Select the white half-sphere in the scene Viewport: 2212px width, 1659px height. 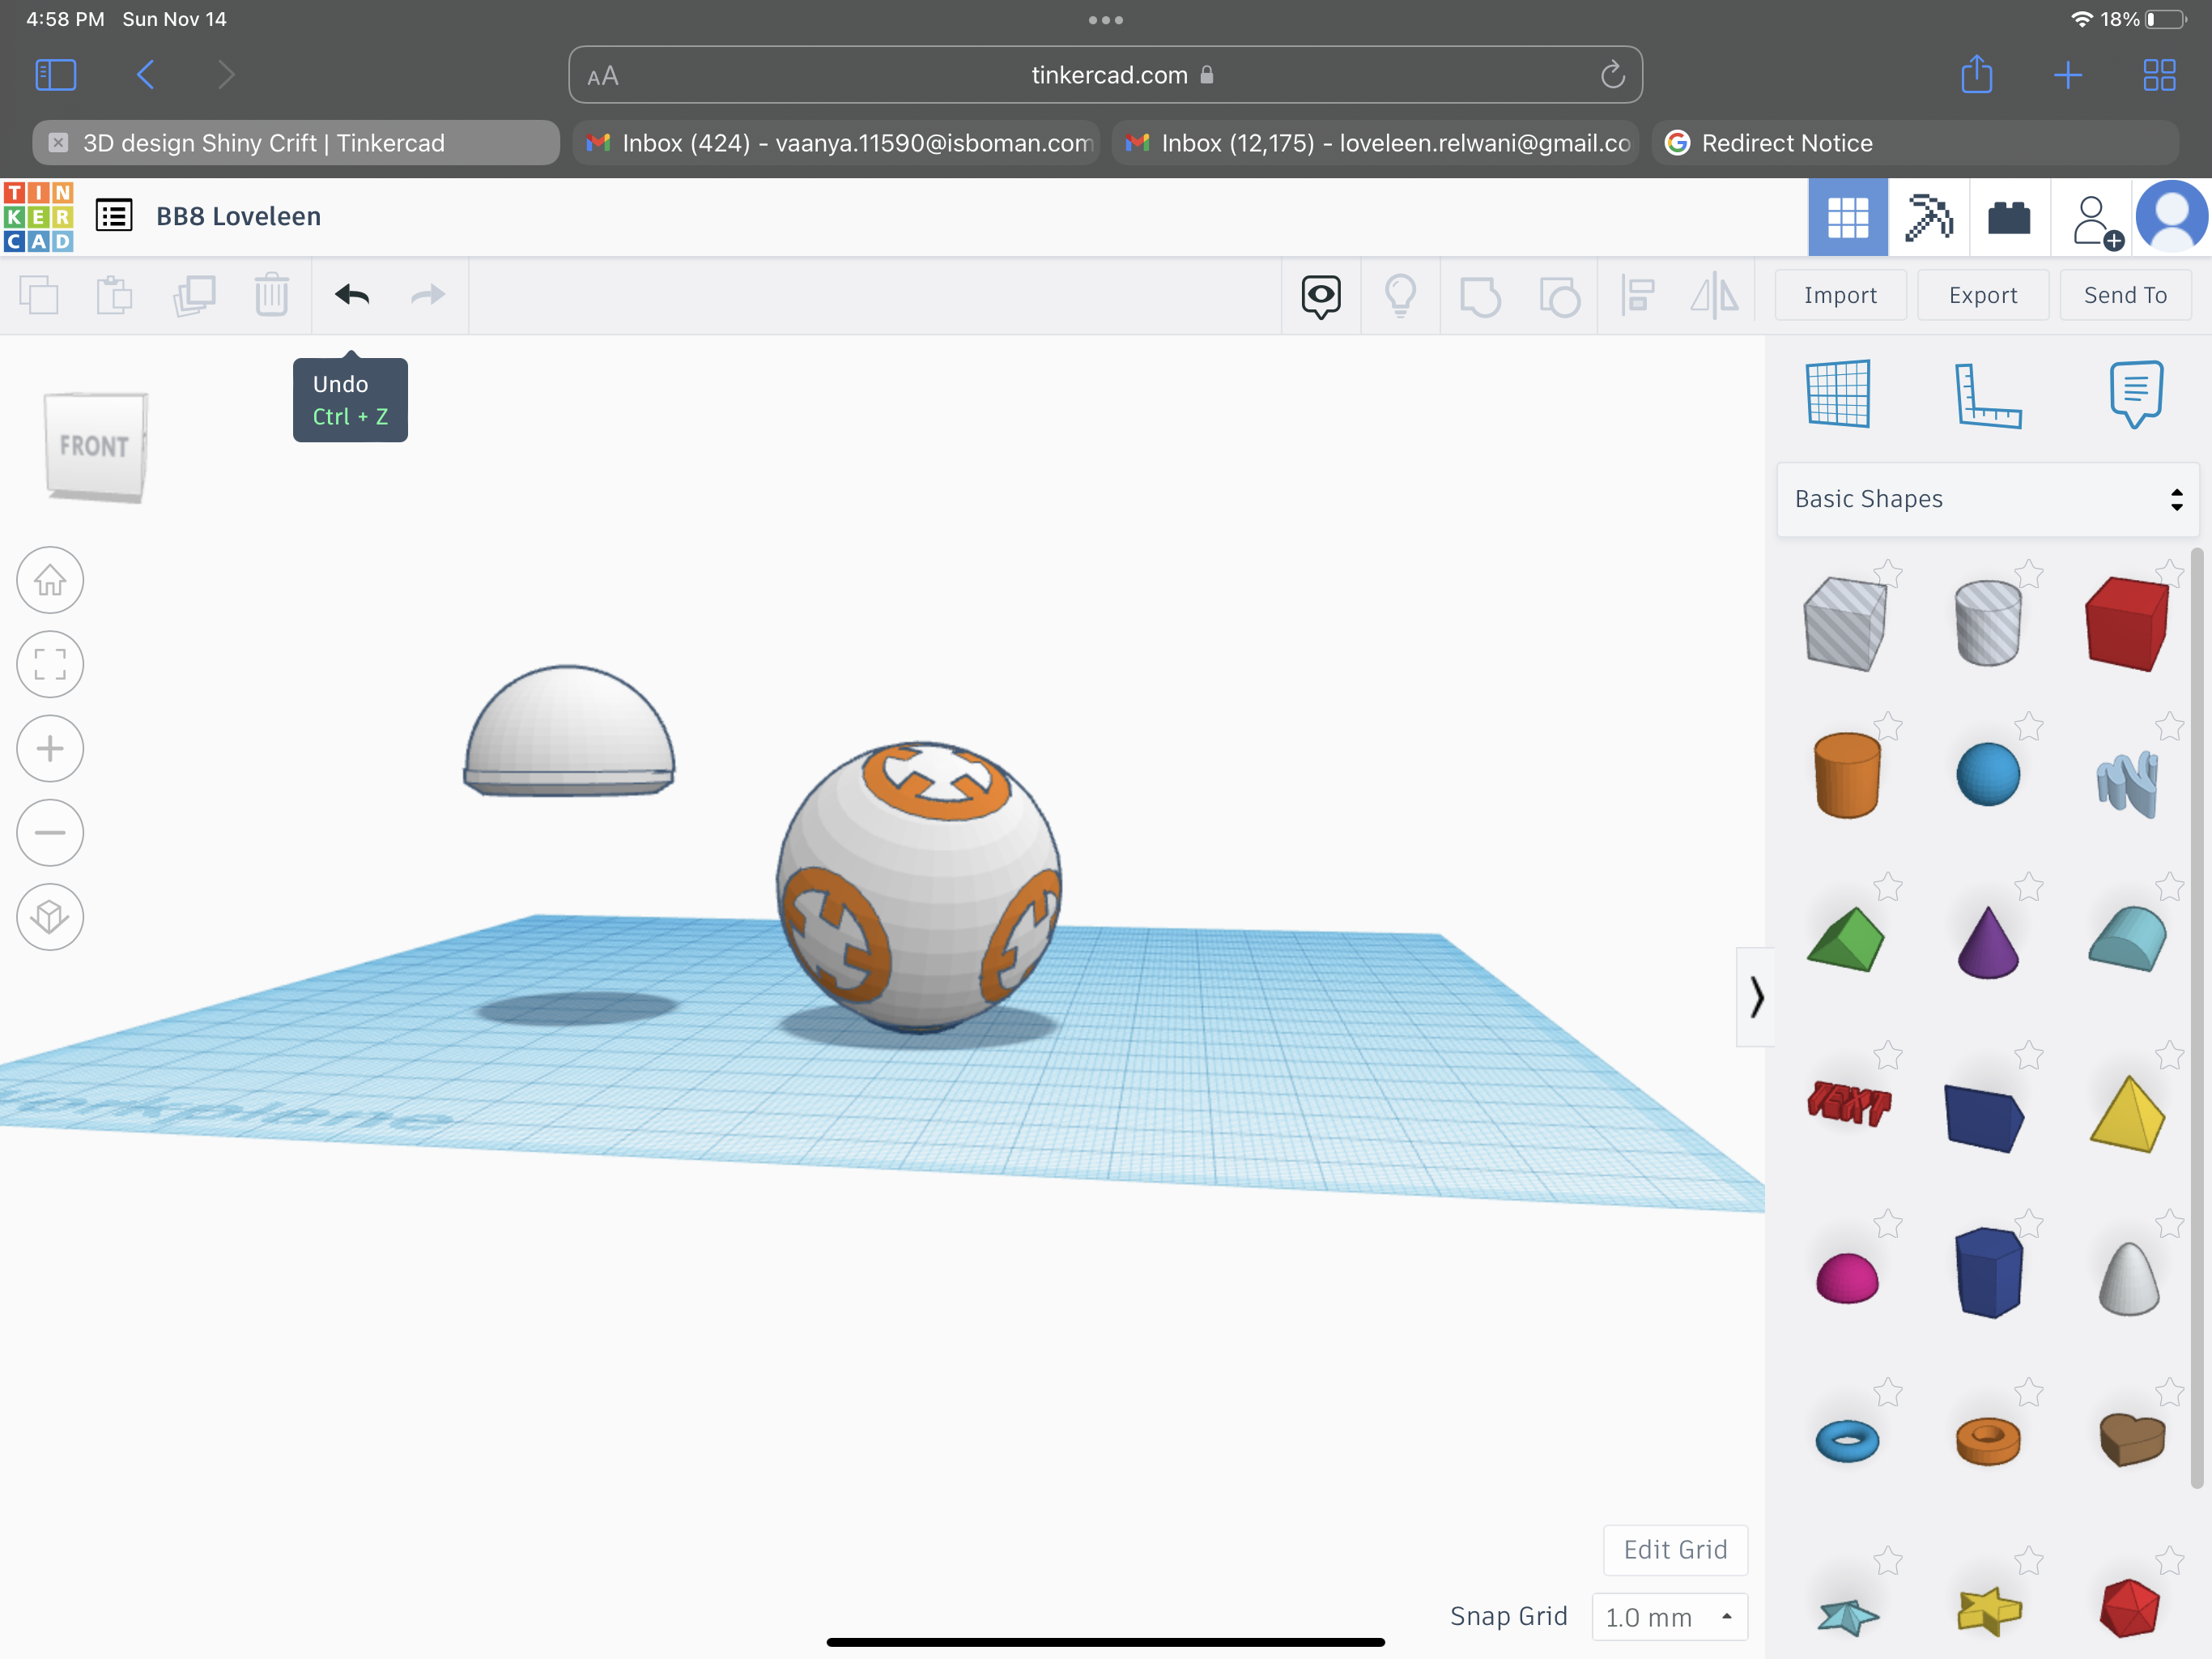coord(569,732)
